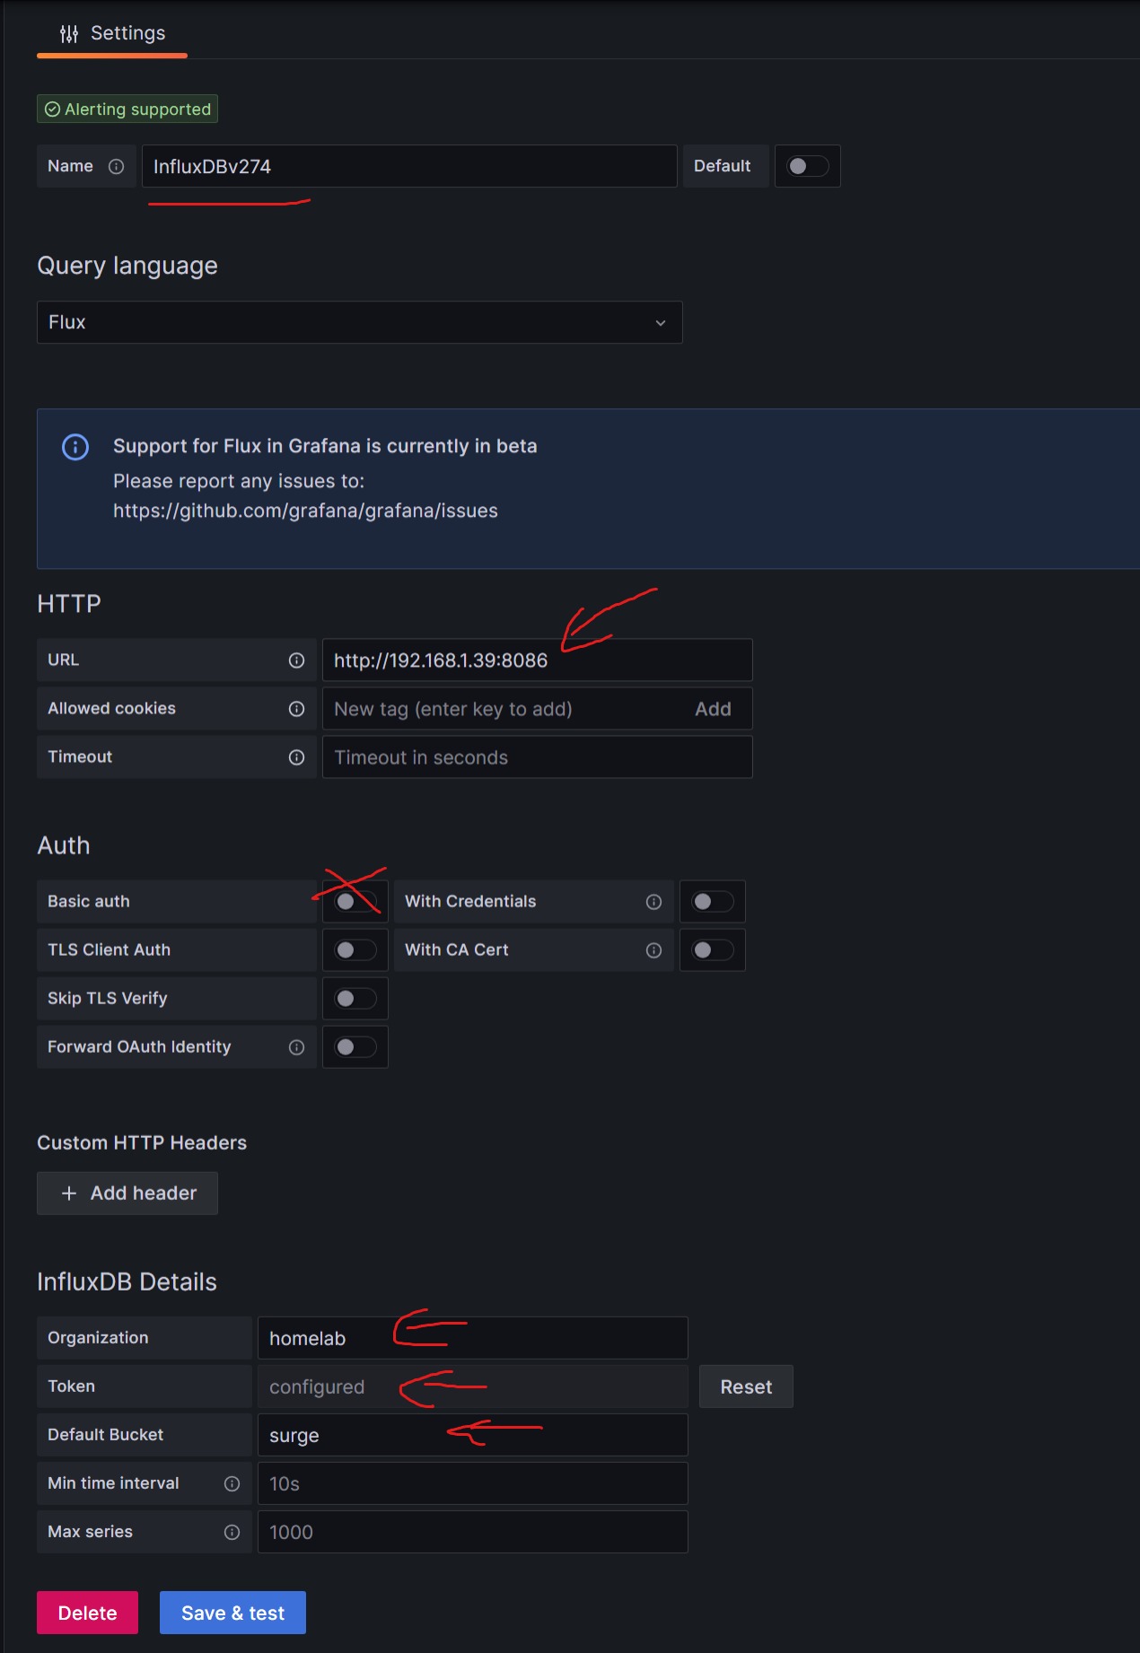Edit the Organization field homelab
This screenshot has height=1653, width=1140.
point(472,1338)
